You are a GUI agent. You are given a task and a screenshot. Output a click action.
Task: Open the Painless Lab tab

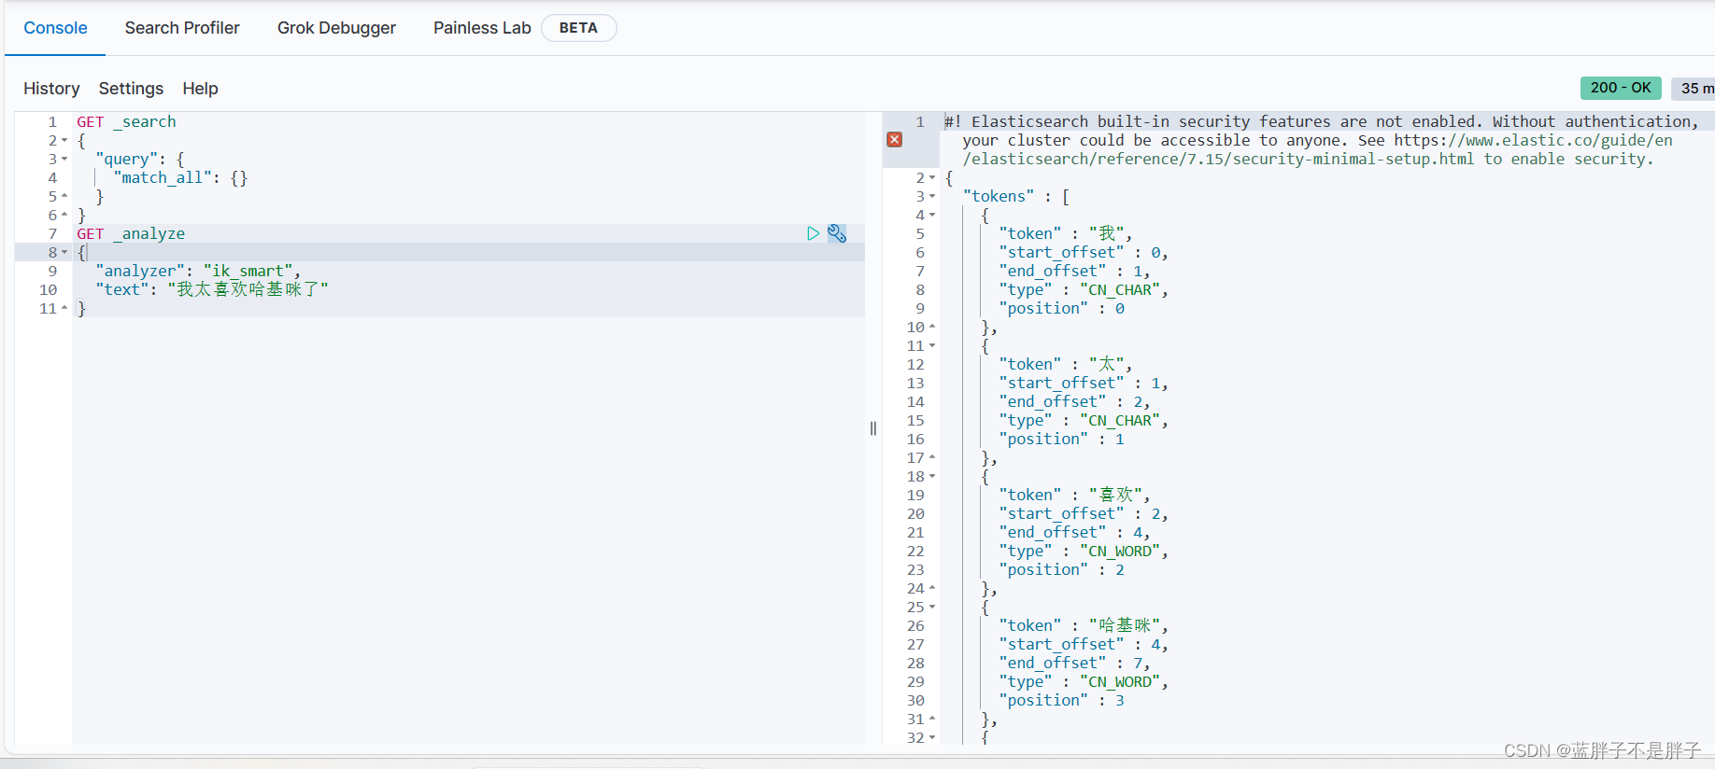click(x=482, y=28)
